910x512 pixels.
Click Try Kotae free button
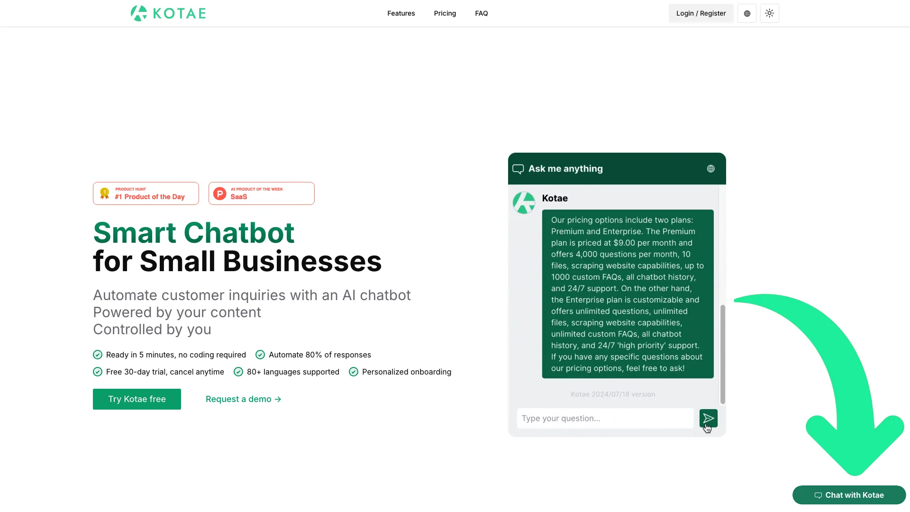tap(137, 399)
